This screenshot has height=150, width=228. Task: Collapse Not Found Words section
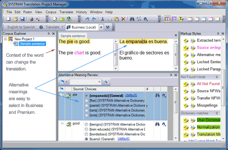(x=217, y=77)
